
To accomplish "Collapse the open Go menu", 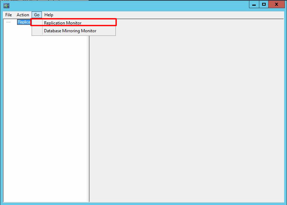I will [x=37, y=15].
